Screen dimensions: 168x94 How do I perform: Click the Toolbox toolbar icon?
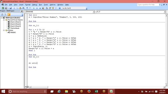coord(56,8)
